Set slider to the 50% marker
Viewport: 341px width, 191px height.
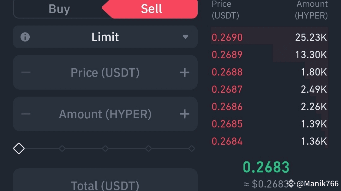coord(105,149)
